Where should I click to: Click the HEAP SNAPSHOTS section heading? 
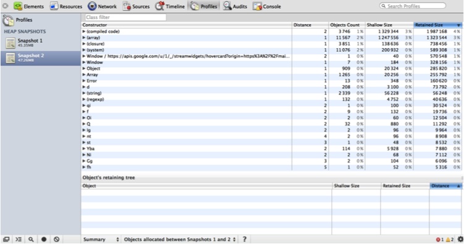(x=25, y=32)
